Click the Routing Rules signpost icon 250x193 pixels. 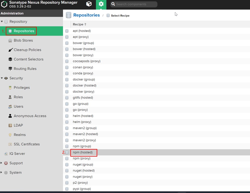[x=10, y=69]
